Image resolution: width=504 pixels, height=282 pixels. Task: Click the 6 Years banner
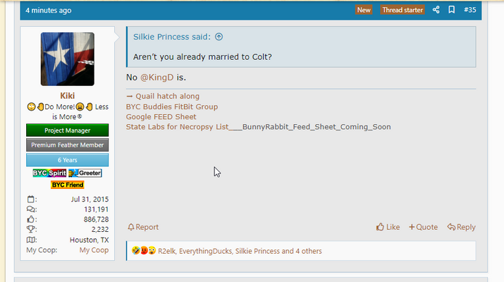coord(68,160)
